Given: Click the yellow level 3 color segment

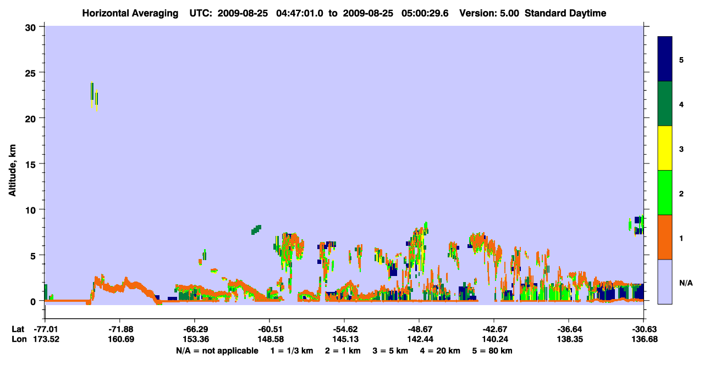Looking at the screenshot, I should (x=665, y=148).
